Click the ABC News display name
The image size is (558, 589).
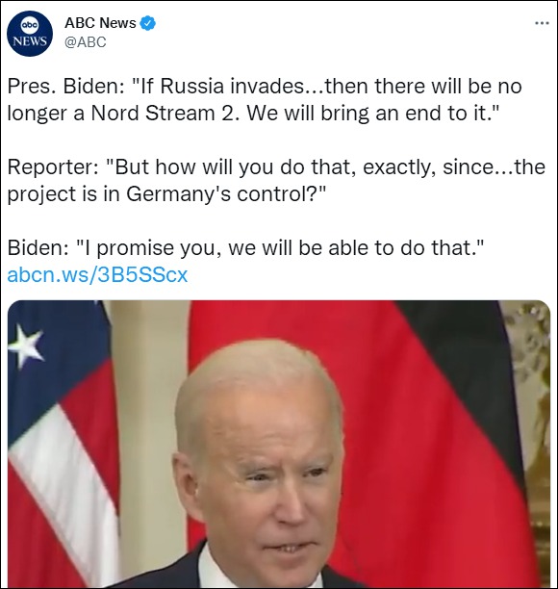100,23
